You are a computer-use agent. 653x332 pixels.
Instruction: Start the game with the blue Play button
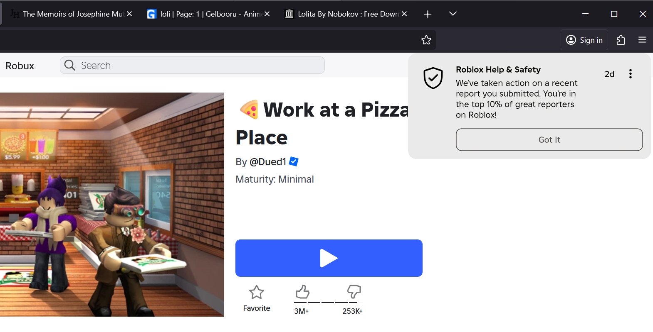pos(329,258)
